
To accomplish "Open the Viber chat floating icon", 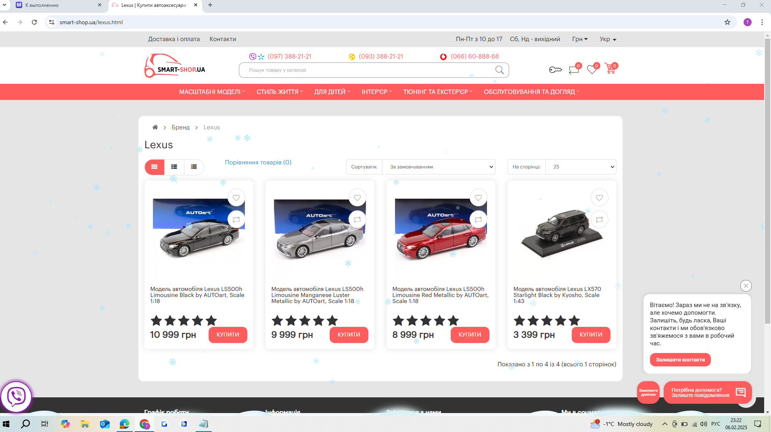I will [x=16, y=397].
